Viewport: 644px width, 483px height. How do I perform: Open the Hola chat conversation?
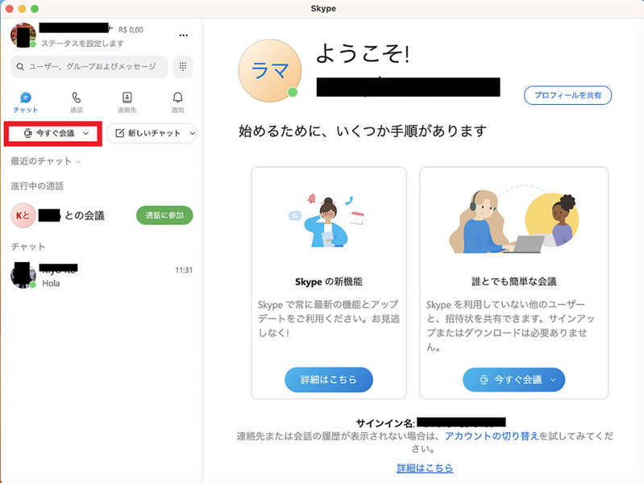pyautogui.click(x=102, y=276)
